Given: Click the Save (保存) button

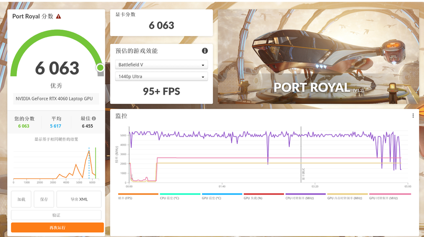Looking at the screenshot, I should 44,199.
